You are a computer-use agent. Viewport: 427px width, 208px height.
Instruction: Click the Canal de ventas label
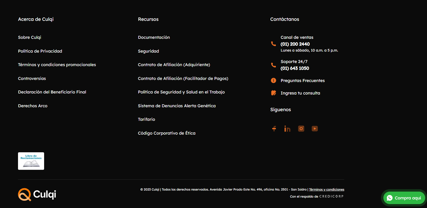tap(297, 37)
